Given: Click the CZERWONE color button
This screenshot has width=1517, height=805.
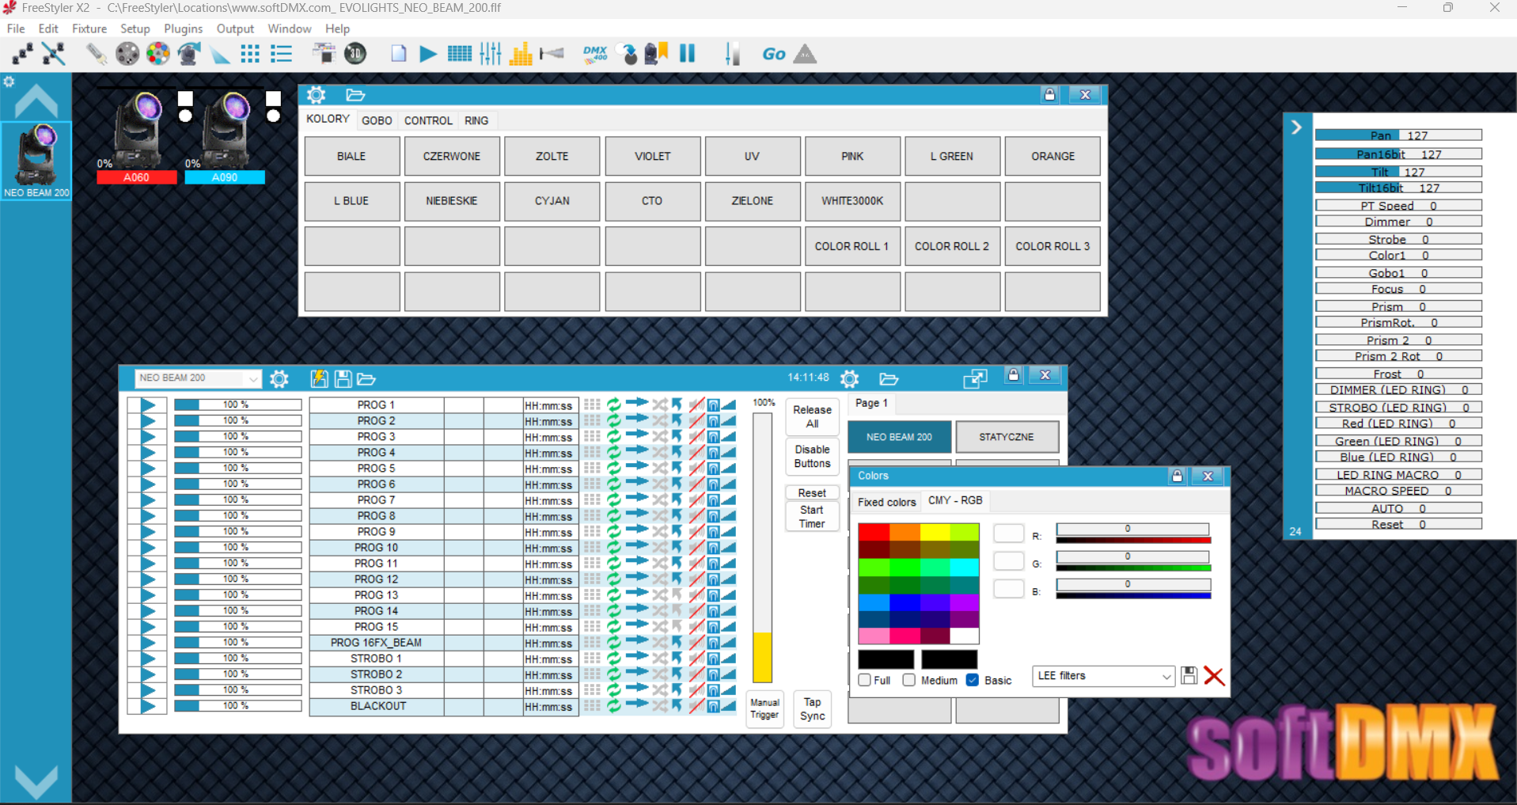Looking at the screenshot, I should tap(452, 156).
